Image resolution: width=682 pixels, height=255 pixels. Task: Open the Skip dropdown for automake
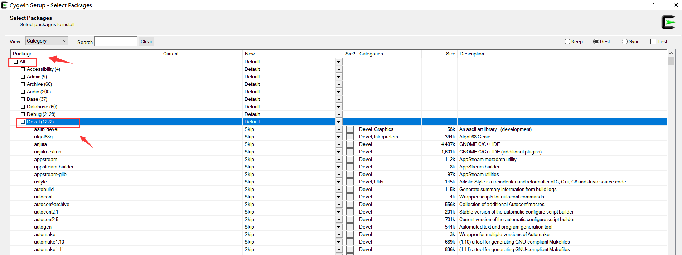[339, 235]
